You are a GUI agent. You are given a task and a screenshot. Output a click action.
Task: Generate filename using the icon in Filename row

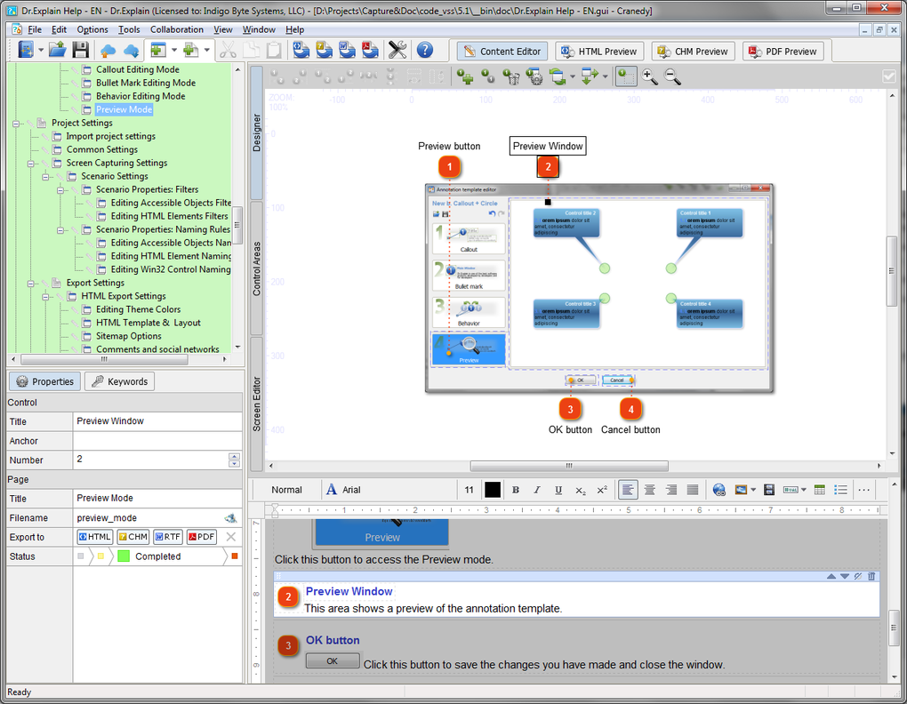[x=230, y=518]
